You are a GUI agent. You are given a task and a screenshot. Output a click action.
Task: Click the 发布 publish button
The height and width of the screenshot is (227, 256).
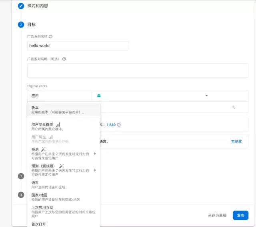240,215
